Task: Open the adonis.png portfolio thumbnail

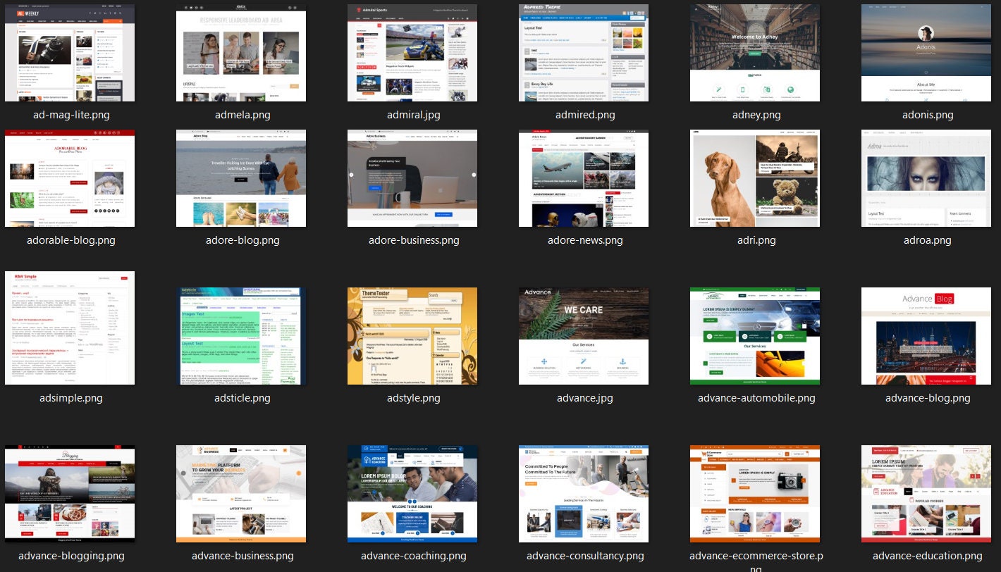Action: 926,52
